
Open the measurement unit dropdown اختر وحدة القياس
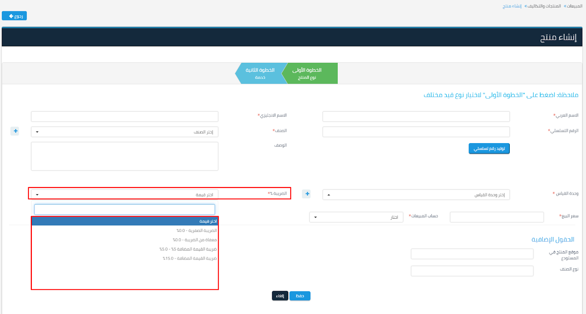pyautogui.click(x=416, y=195)
